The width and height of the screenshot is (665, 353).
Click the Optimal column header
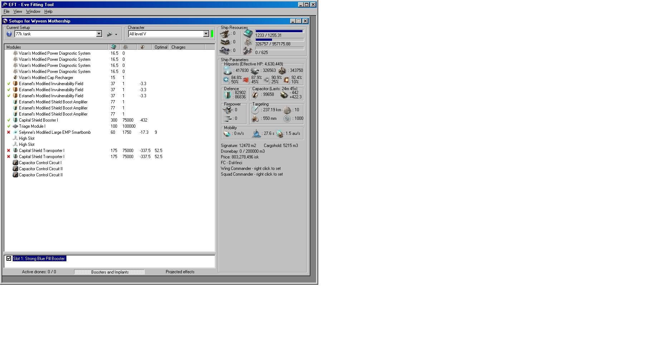click(161, 47)
